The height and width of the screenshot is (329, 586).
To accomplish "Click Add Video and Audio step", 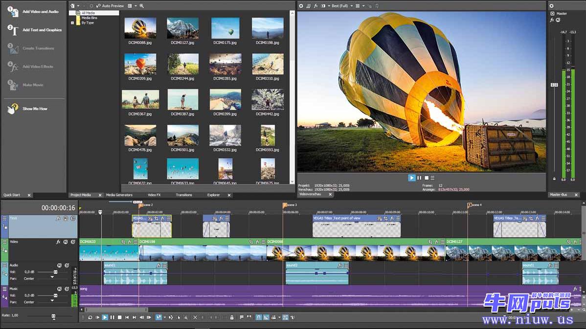I will point(34,12).
